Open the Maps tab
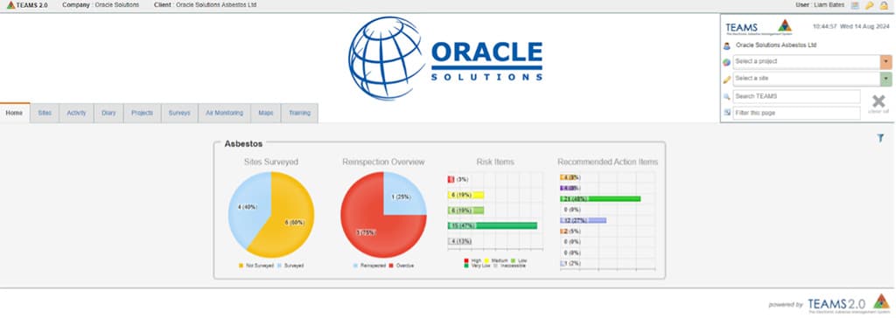This screenshot has width=896, height=318. coord(266,113)
